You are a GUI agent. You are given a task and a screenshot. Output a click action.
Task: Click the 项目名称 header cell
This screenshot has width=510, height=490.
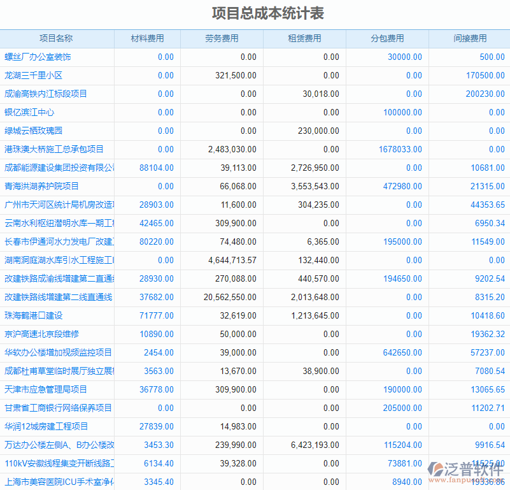(57, 38)
